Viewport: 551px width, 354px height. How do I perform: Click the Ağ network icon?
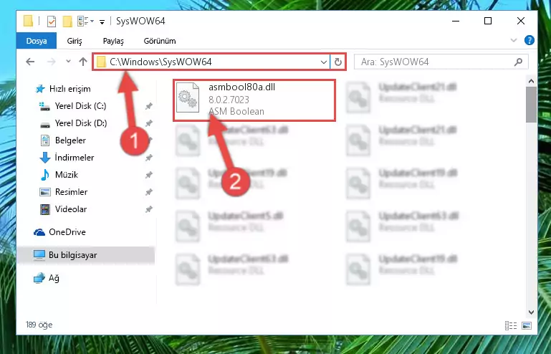pyautogui.click(x=39, y=278)
